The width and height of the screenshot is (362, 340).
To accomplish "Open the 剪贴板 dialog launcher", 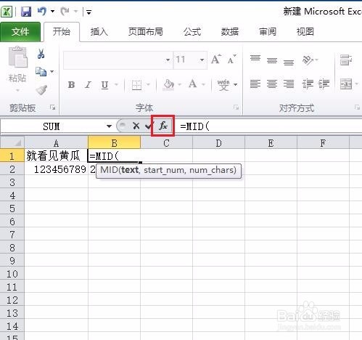I will tap(52, 108).
